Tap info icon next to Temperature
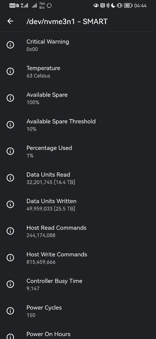Image resolution: width=156 pixels, height=339 pixels. [10, 71]
